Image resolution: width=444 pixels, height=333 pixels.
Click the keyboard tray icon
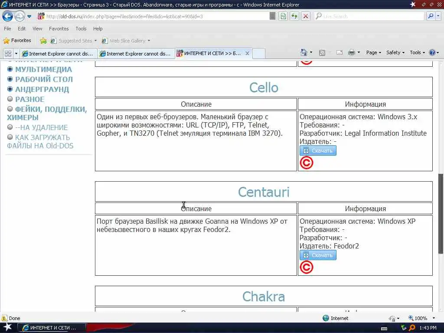(x=384, y=328)
